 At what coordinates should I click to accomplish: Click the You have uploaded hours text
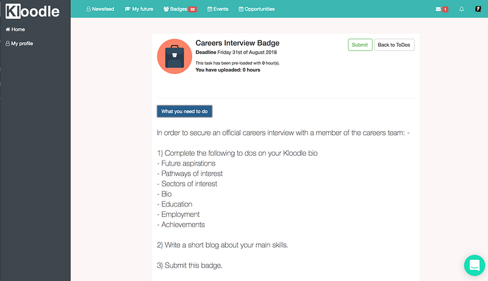(228, 70)
